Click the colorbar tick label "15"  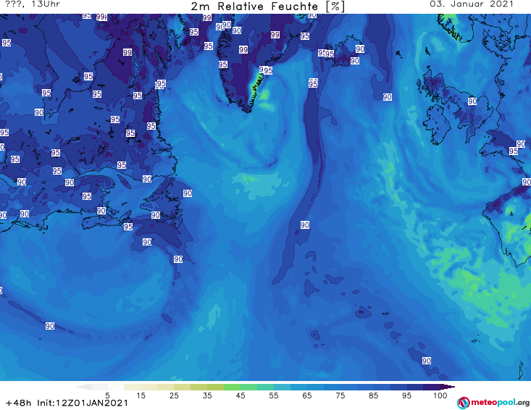point(141,396)
